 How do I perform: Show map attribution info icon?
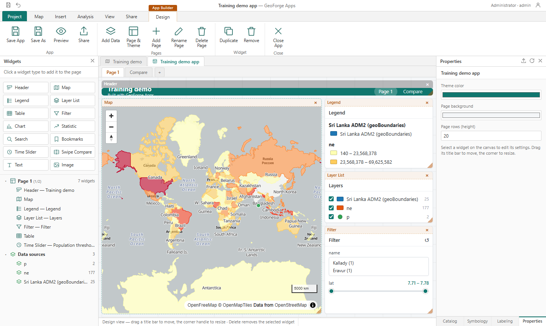[313, 305]
